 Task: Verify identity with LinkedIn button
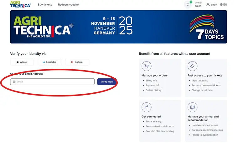[x=49, y=62]
